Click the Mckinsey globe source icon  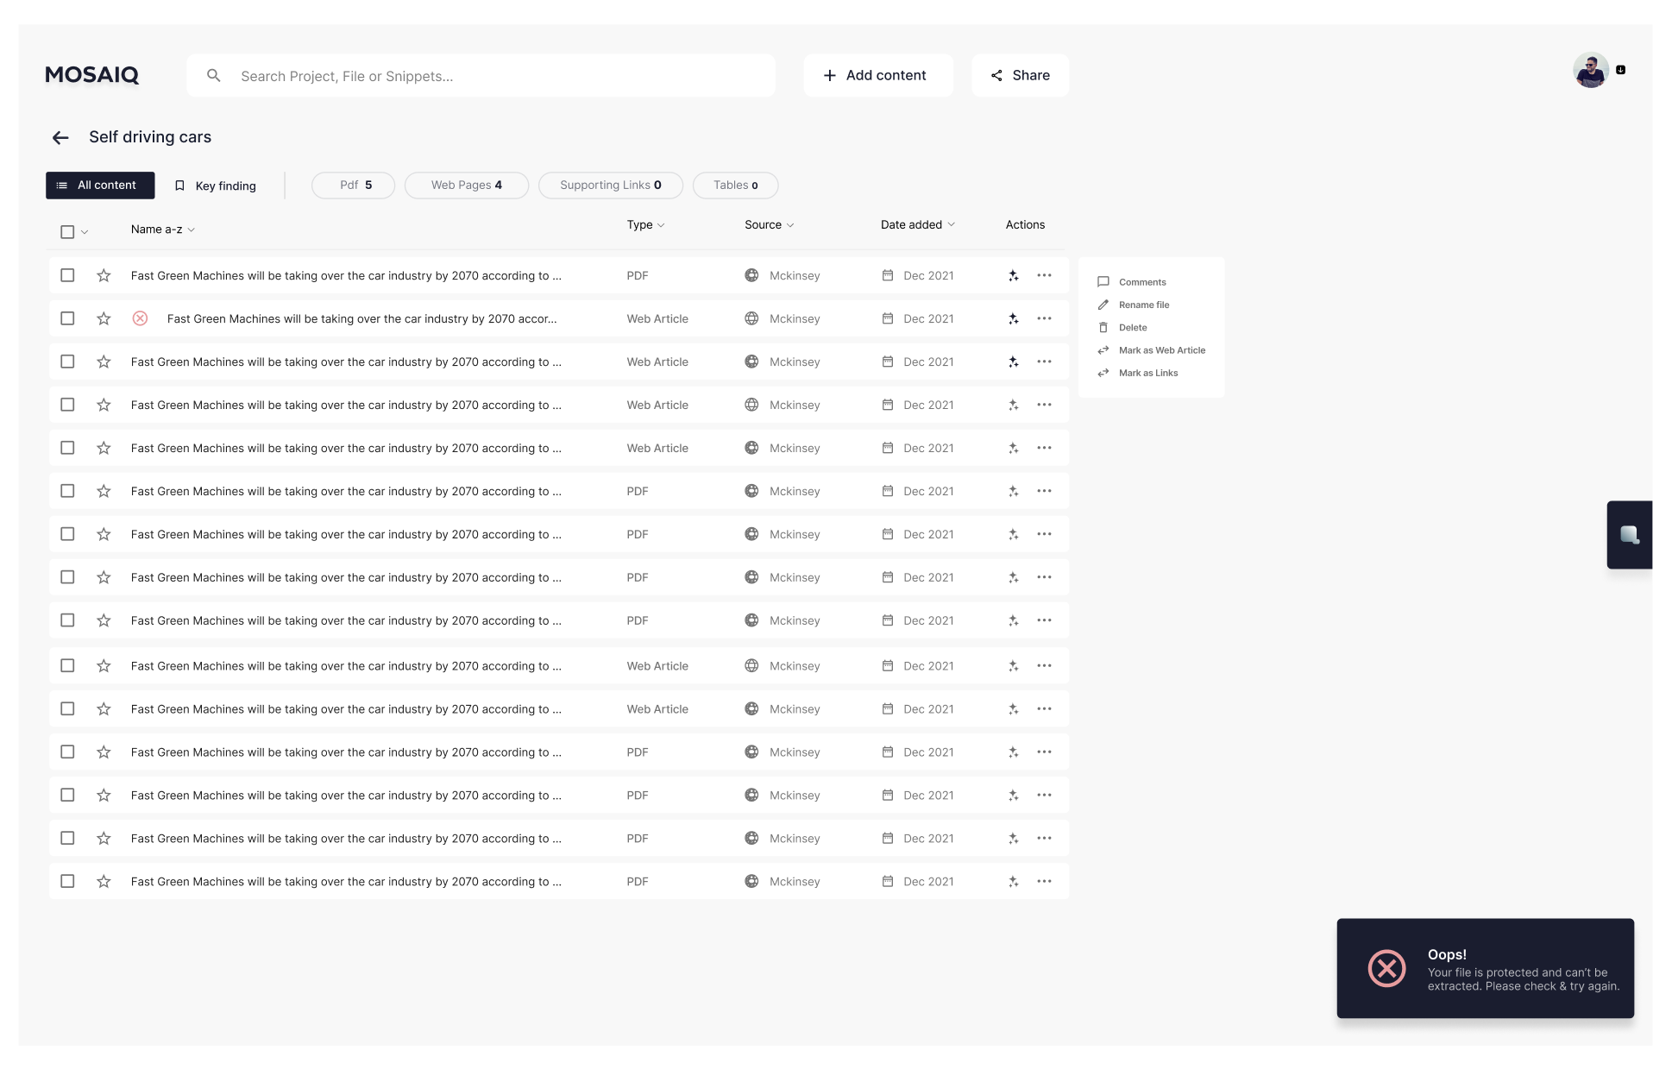(751, 275)
